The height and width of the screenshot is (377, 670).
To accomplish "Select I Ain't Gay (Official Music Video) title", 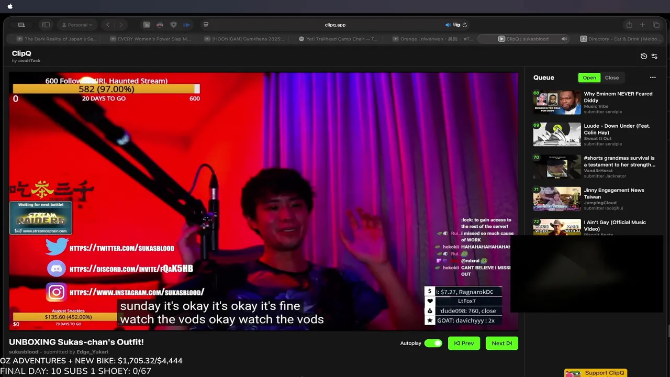I will [x=615, y=226].
